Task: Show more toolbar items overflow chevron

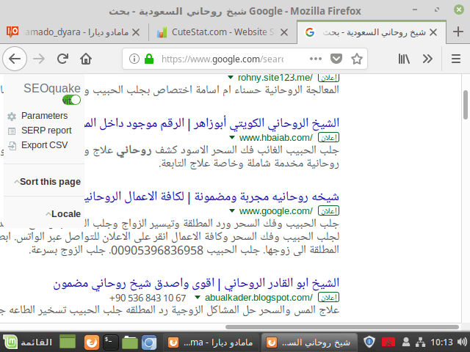Action: tap(427, 59)
